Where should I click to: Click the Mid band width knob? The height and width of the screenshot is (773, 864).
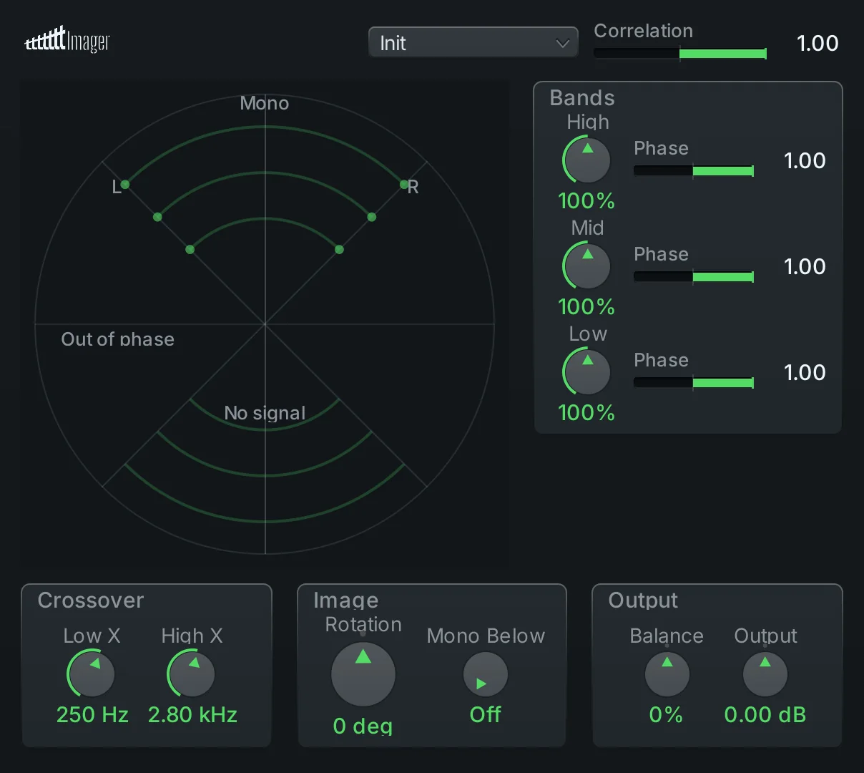(x=587, y=266)
